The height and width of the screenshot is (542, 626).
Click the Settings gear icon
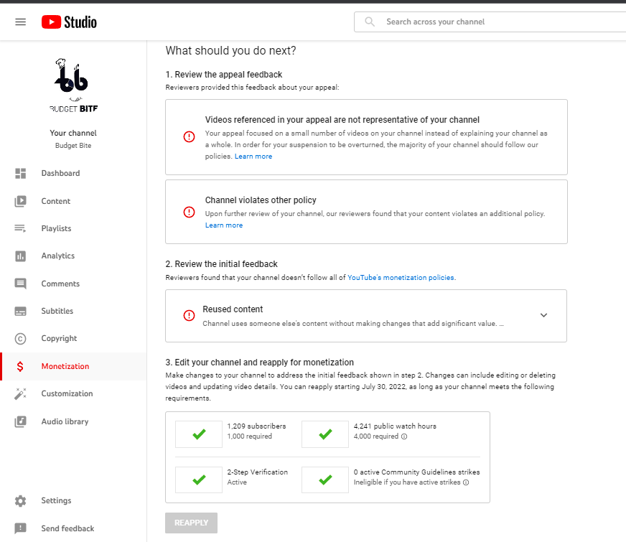(20, 500)
